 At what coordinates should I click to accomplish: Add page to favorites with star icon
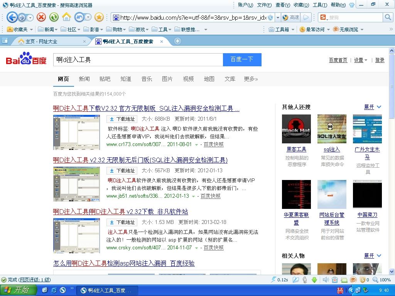(x=99, y=17)
